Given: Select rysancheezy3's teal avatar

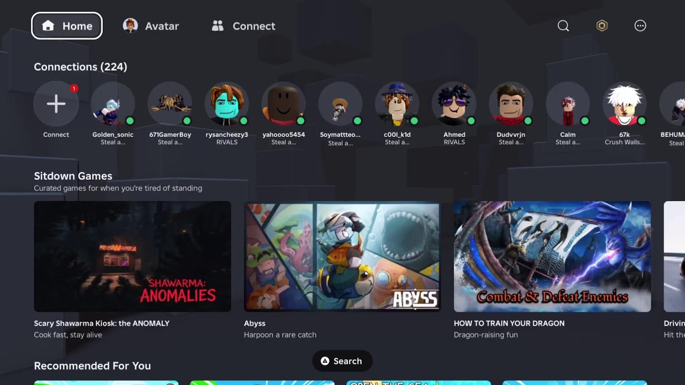Looking at the screenshot, I should pos(227,104).
